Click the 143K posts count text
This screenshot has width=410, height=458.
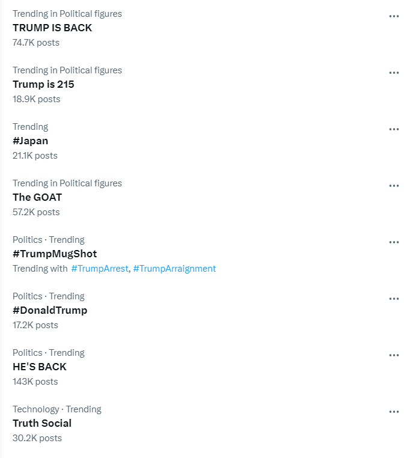pos(35,382)
